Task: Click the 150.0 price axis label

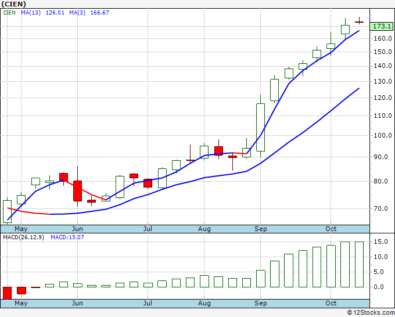Action: pos(383,52)
